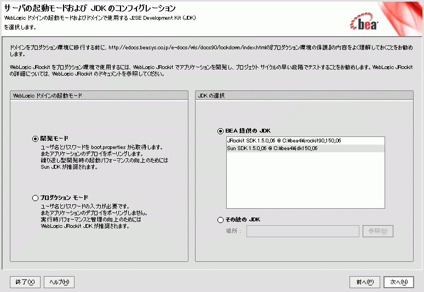424x292 pixels.
Task: Proceed with the 次へ(N) button
Action: 399,282
